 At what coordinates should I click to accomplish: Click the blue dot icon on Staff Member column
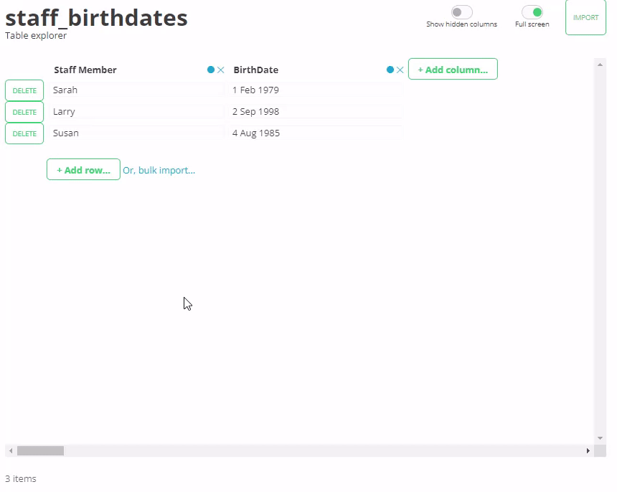coord(209,70)
